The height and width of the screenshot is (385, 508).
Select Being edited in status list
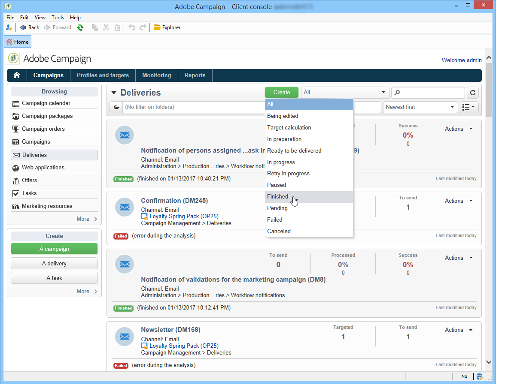(309, 116)
